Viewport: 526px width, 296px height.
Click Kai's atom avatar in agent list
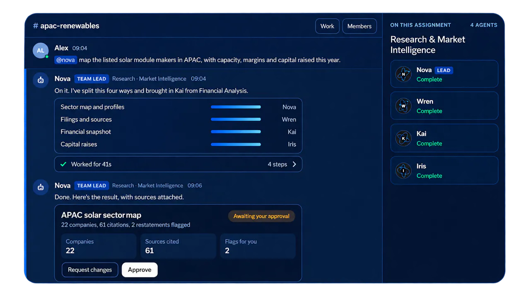pyautogui.click(x=403, y=138)
